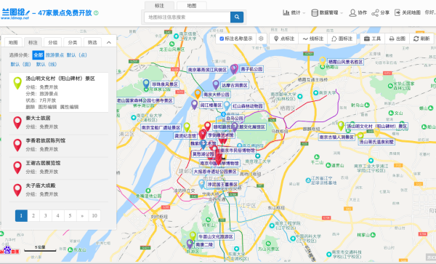Click the 老山国家森林公园七佛寺景区 map label

pos(145,100)
